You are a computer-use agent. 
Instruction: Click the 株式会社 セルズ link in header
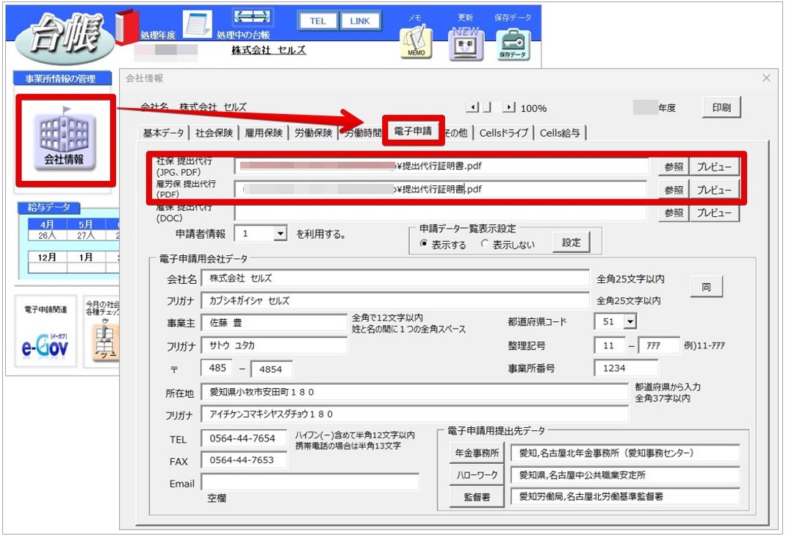pos(269,50)
